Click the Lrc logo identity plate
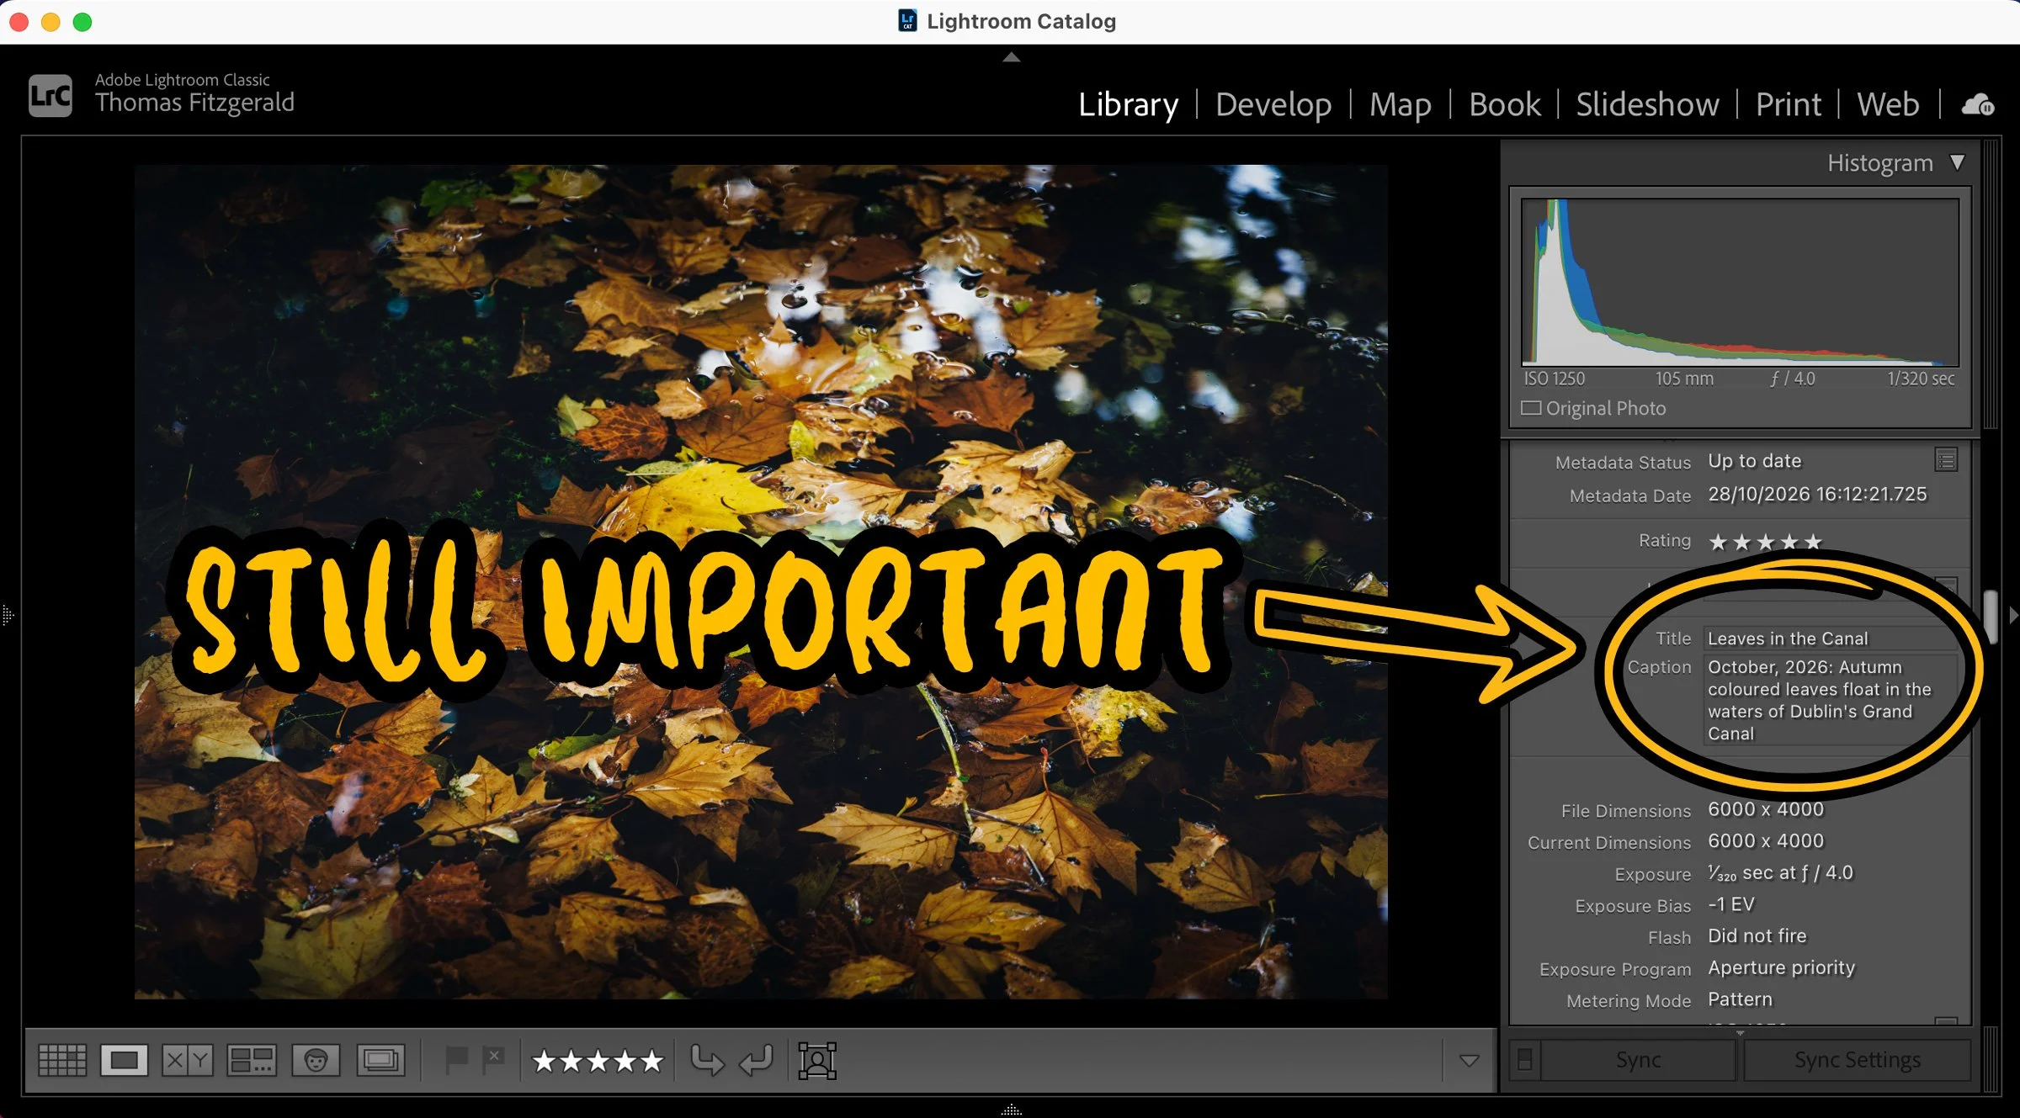Image resolution: width=2020 pixels, height=1118 pixels. click(x=50, y=96)
